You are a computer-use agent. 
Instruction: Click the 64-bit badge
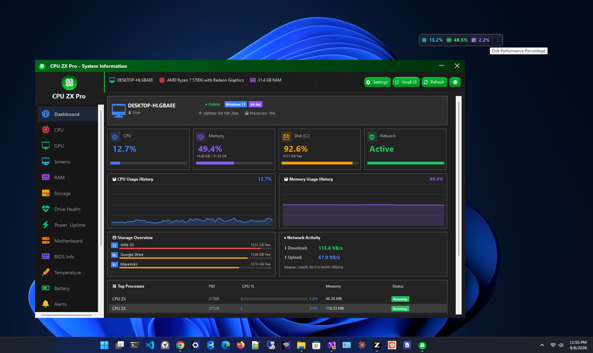pyautogui.click(x=255, y=104)
